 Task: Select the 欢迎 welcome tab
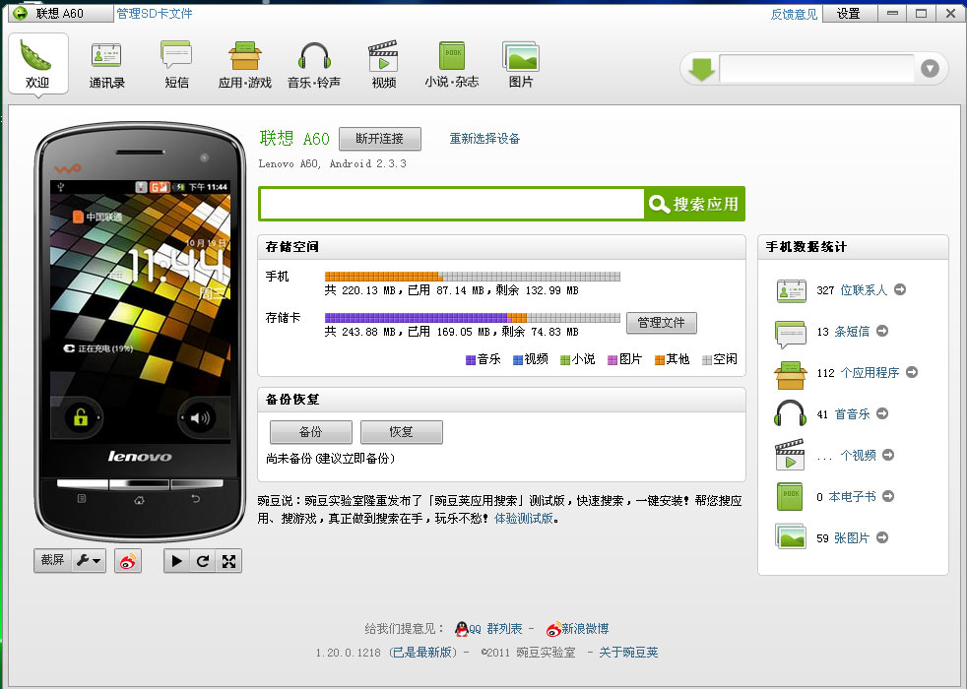tap(38, 65)
